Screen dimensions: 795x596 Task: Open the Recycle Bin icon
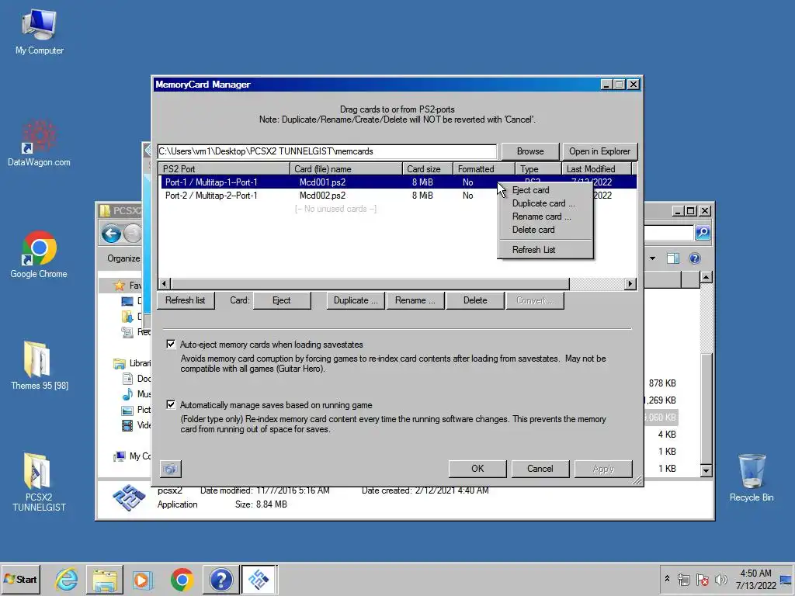pos(752,478)
